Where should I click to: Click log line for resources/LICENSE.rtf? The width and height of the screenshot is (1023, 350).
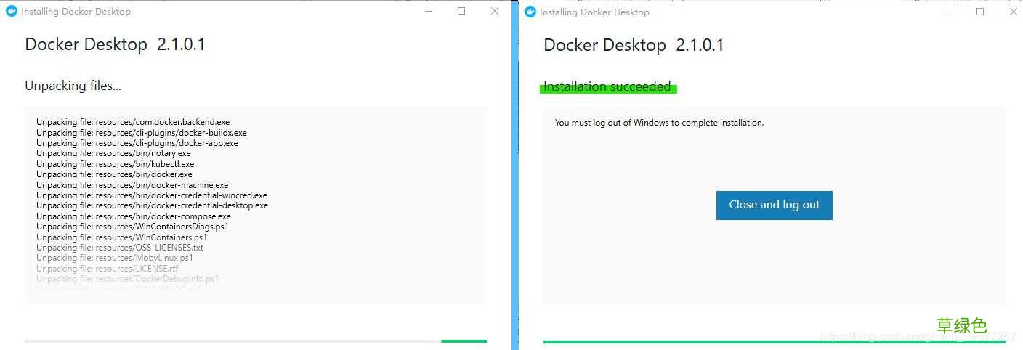(x=107, y=269)
